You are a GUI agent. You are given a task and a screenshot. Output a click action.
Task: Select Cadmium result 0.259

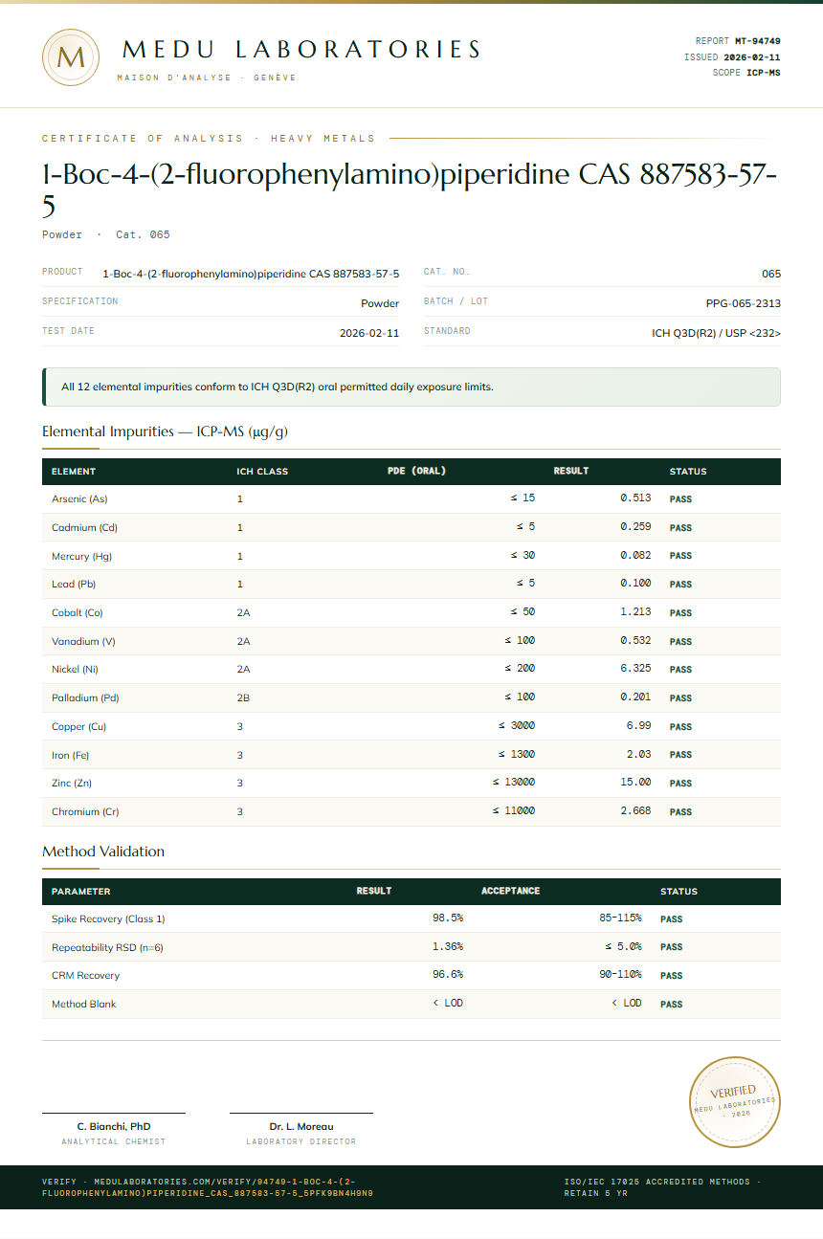pos(635,527)
